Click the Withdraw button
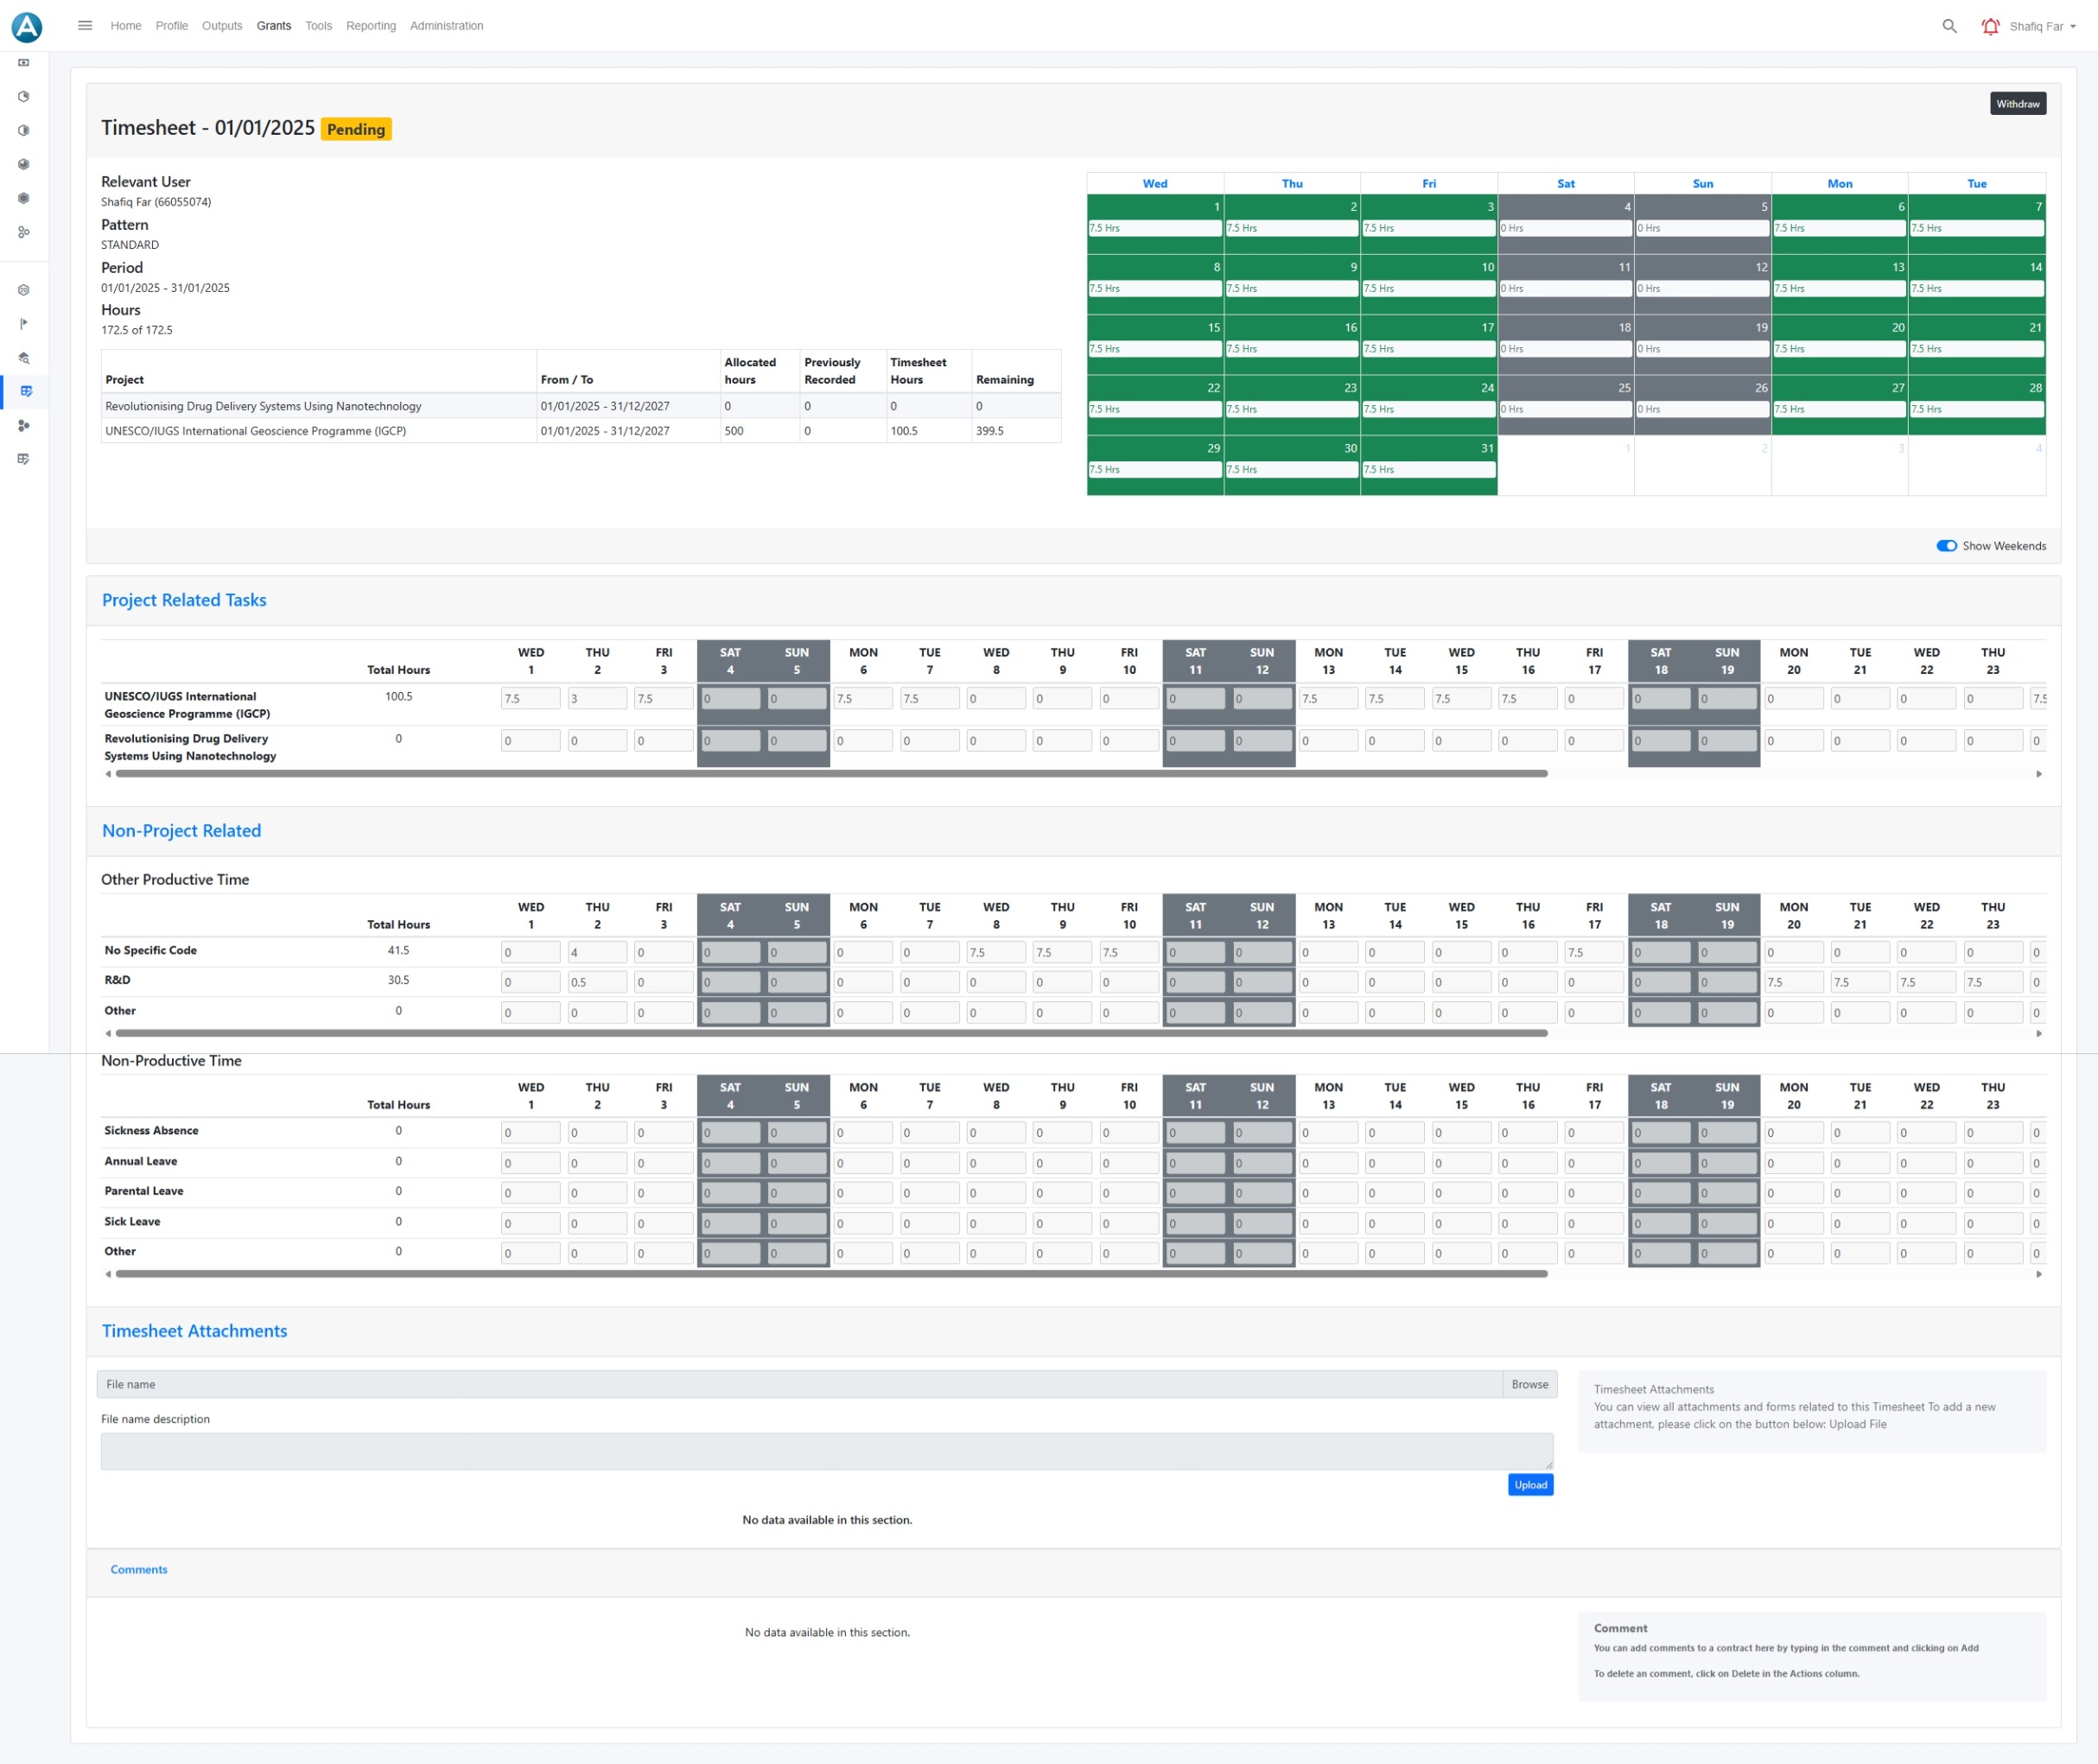This screenshot has width=2098, height=1764. [x=2017, y=104]
